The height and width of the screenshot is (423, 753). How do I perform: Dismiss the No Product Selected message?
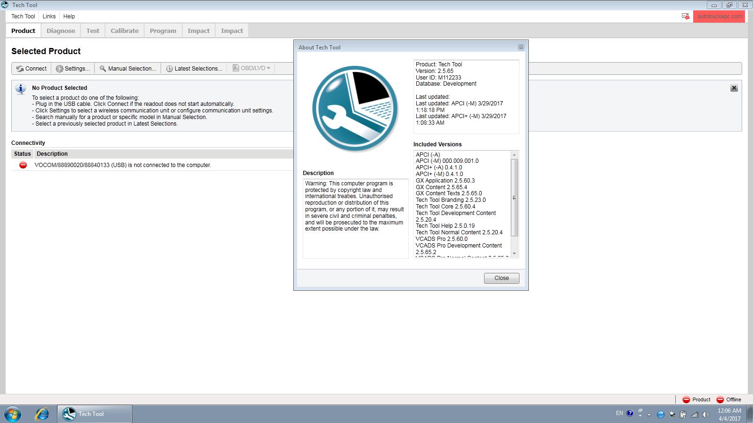coord(734,88)
